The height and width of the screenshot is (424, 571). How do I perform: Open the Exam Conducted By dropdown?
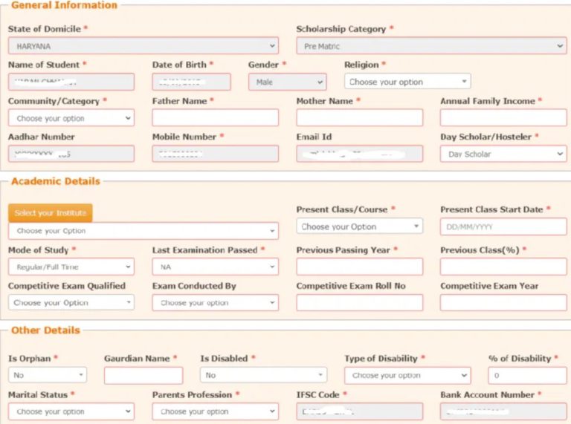coord(215,302)
